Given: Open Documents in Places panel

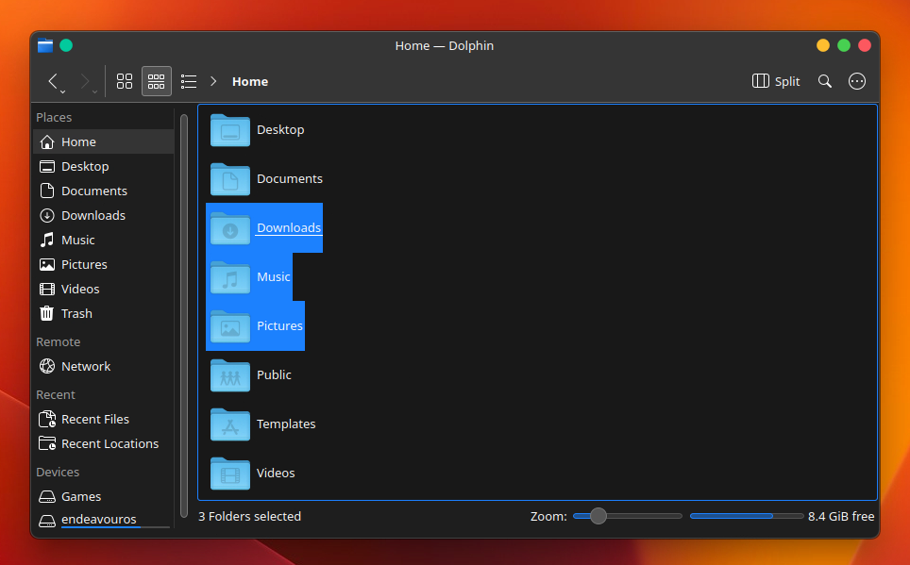Looking at the screenshot, I should pos(103,191).
